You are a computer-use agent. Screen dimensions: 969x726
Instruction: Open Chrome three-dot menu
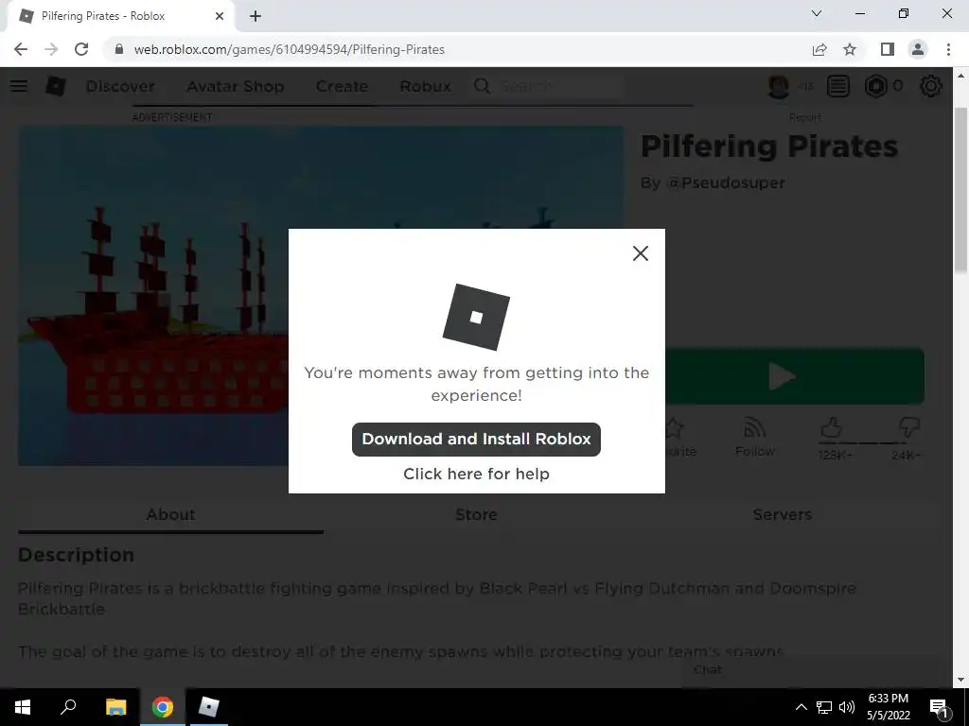[948, 49]
